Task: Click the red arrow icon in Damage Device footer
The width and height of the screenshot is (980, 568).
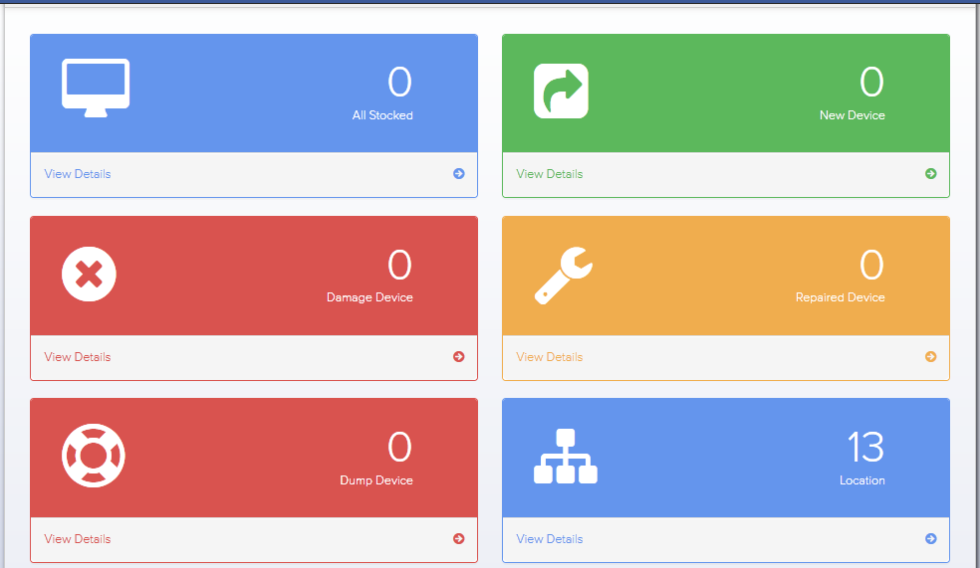Action: coord(459,356)
